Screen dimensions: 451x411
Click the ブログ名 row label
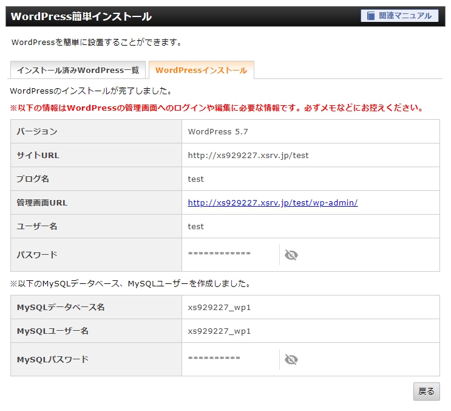[33, 179]
